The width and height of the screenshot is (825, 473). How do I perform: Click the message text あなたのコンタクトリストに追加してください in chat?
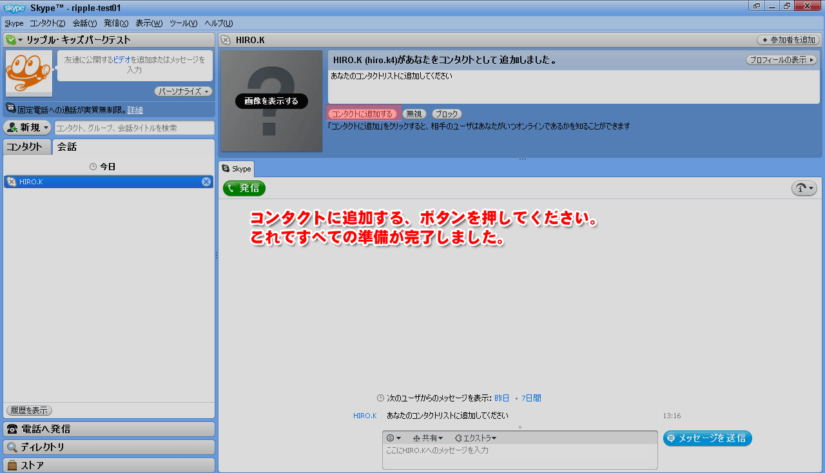click(x=447, y=416)
